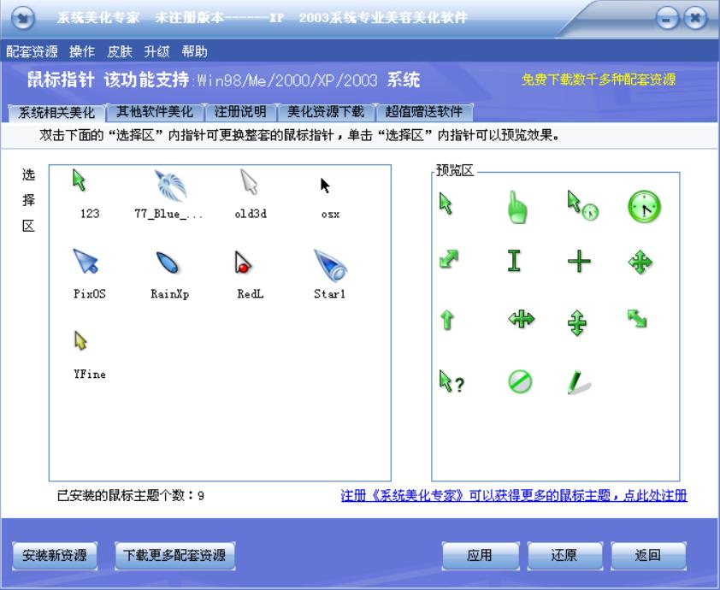Open the 配套资源 menu

click(x=32, y=51)
